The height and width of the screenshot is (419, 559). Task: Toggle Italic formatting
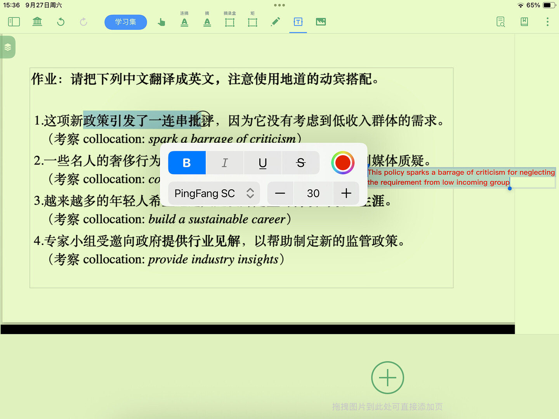[225, 163]
